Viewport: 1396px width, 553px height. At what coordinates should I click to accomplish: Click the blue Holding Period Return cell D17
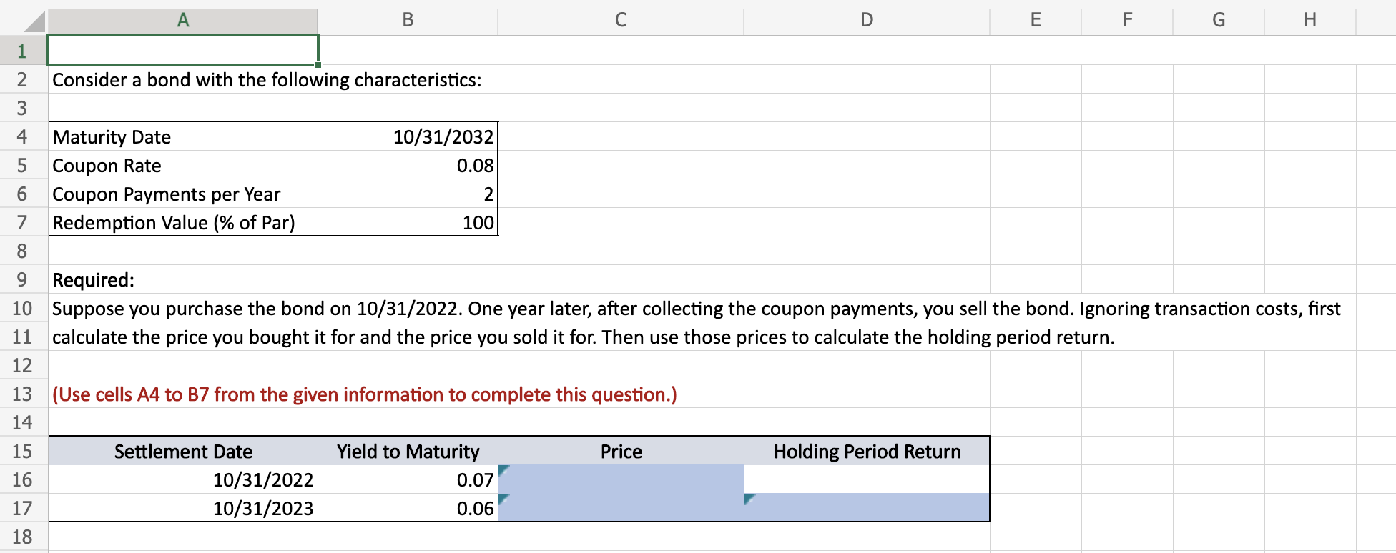(867, 508)
